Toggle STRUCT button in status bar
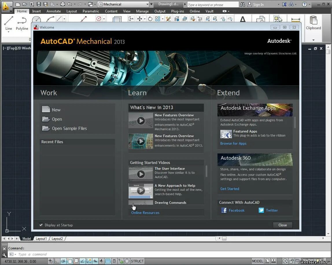 click(137, 261)
